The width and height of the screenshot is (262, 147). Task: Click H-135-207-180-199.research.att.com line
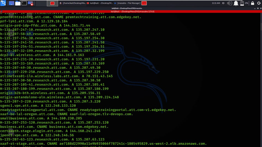click(x=54, y=89)
